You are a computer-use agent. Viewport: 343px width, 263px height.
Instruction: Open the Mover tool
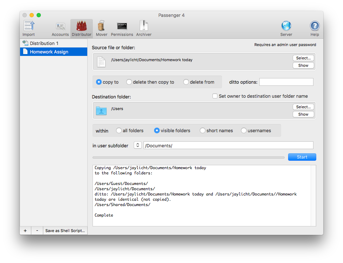(x=102, y=28)
